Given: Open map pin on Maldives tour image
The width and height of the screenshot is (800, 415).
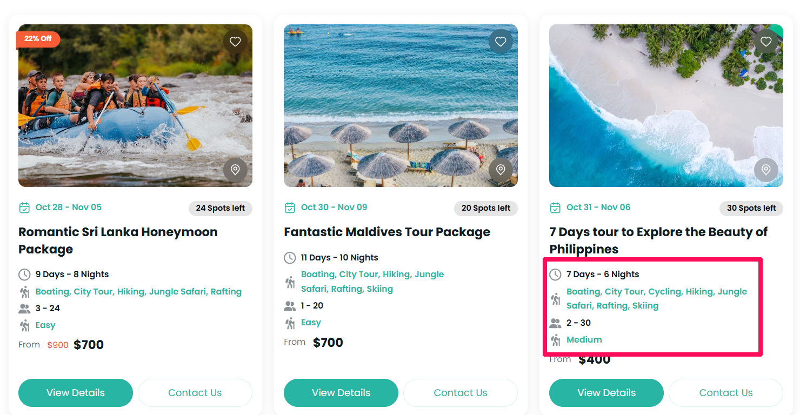Looking at the screenshot, I should point(501,170).
